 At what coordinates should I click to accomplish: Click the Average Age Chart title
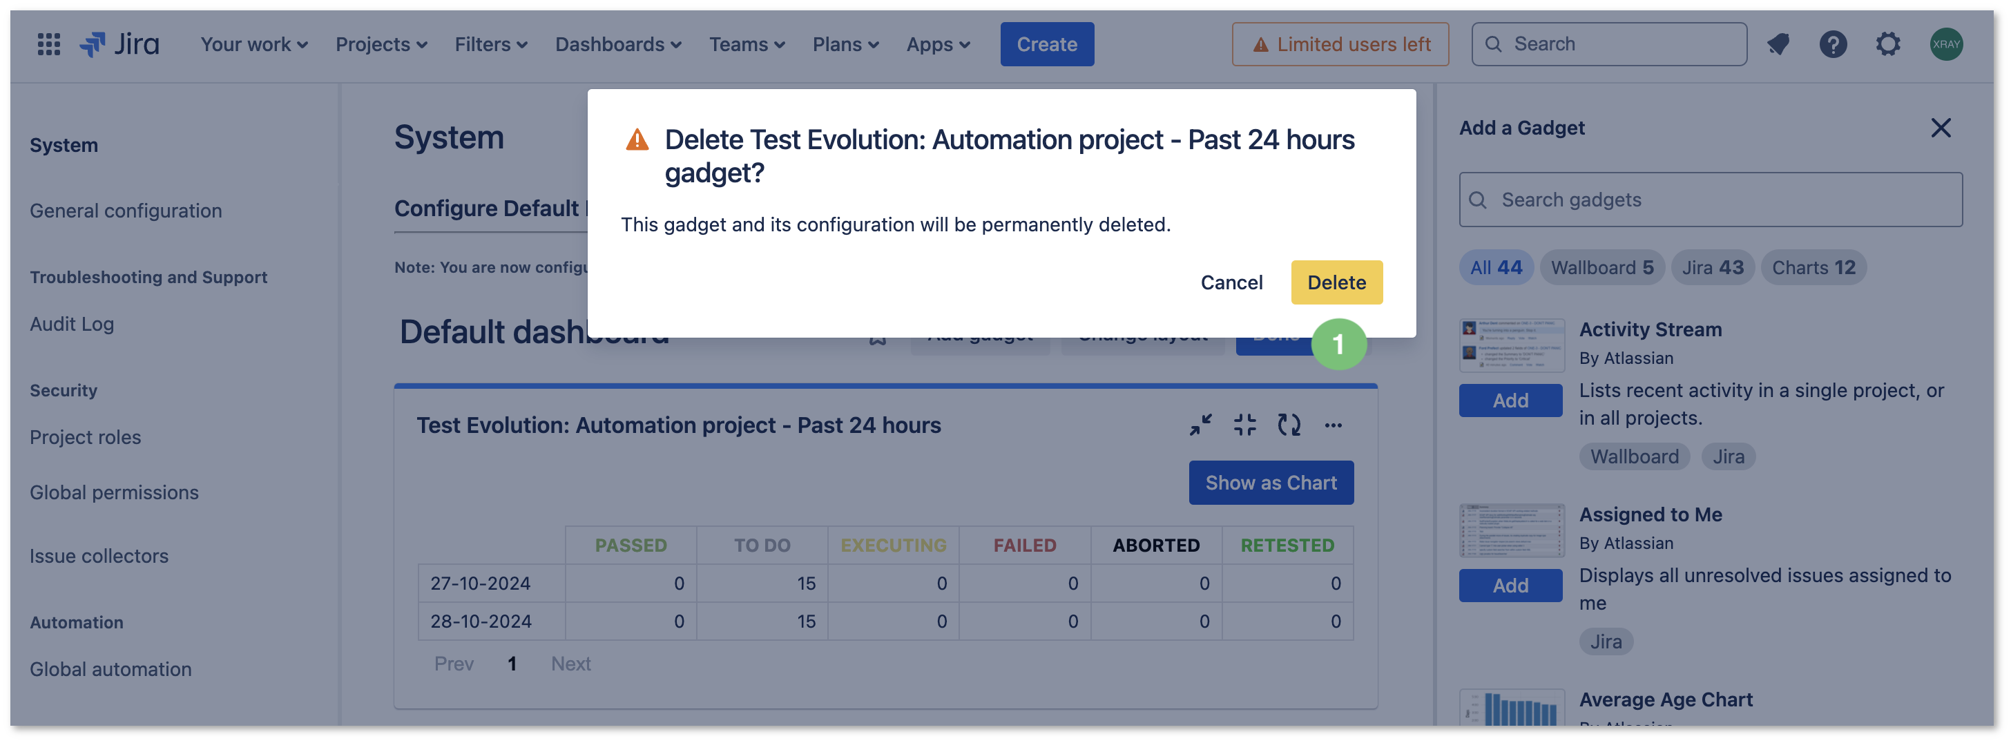tap(1665, 699)
